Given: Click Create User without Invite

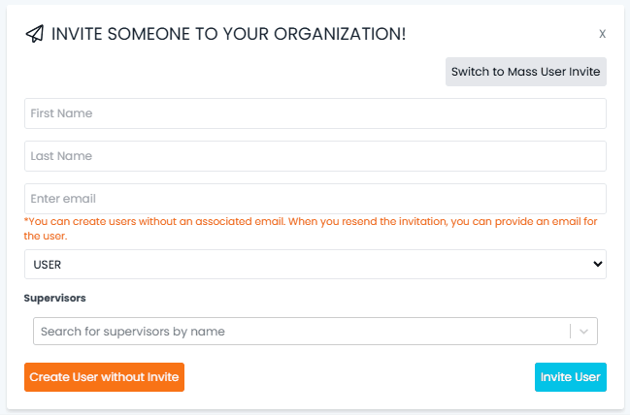Looking at the screenshot, I should [104, 377].
